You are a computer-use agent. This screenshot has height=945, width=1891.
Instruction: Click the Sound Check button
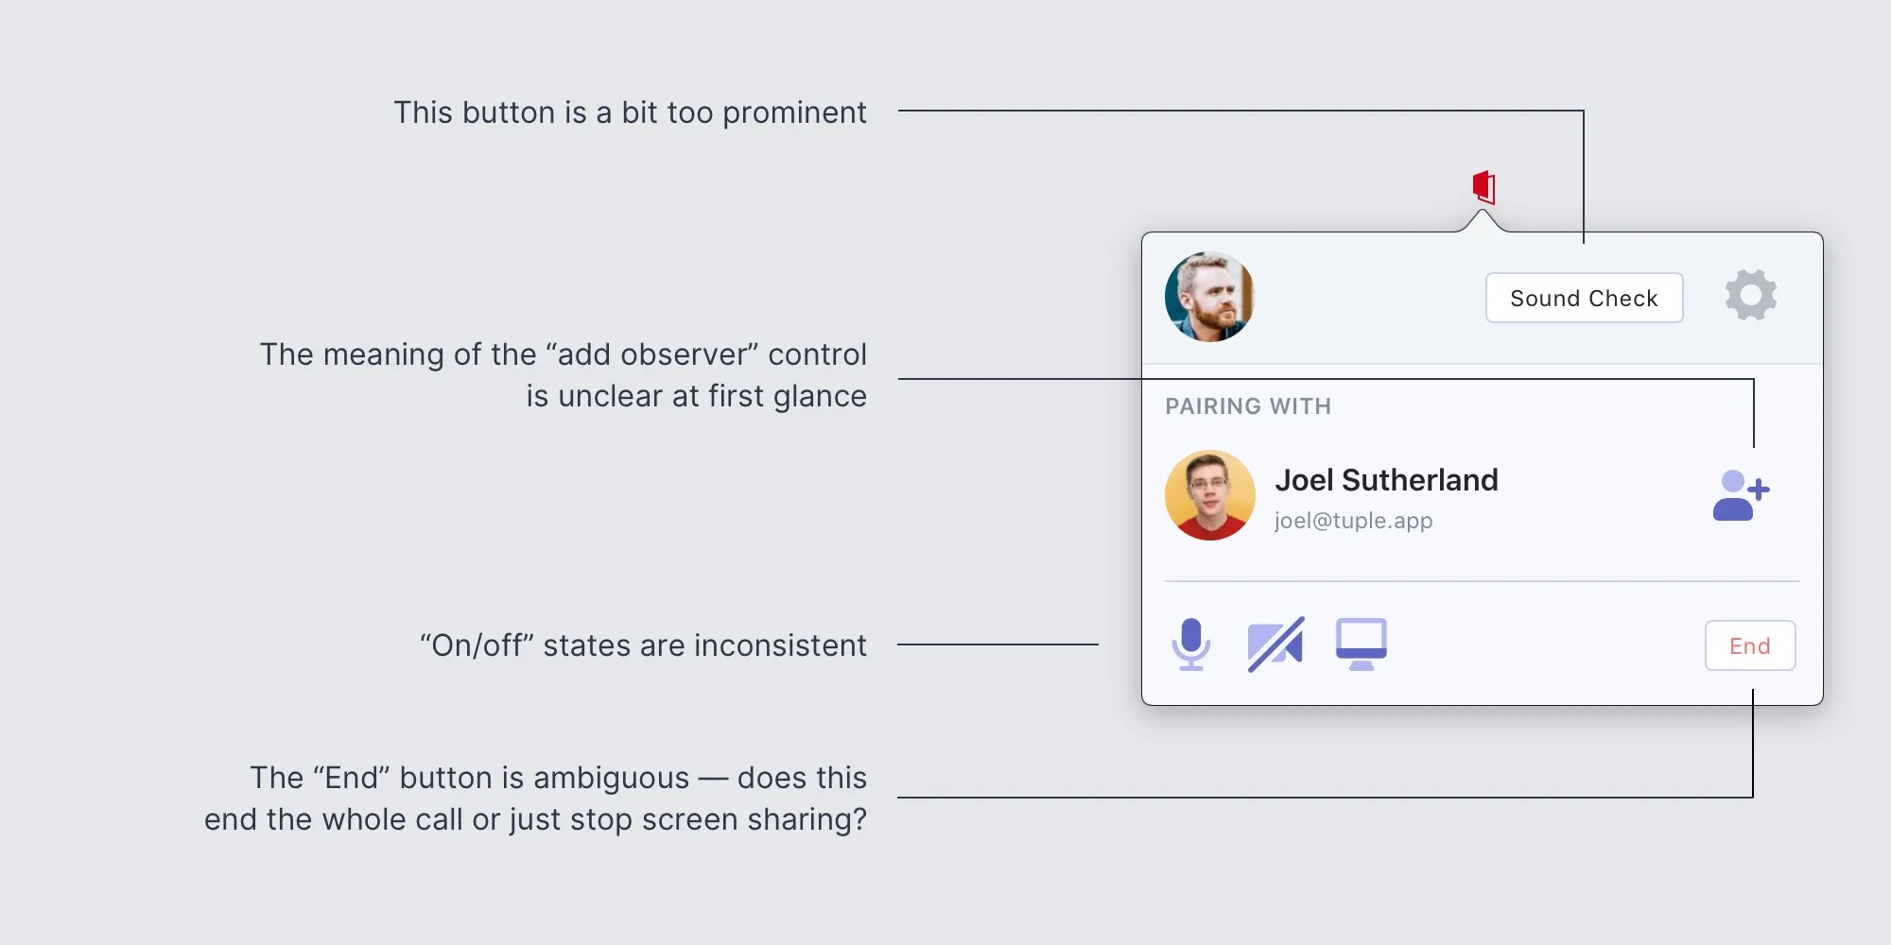pos(1584,299)
